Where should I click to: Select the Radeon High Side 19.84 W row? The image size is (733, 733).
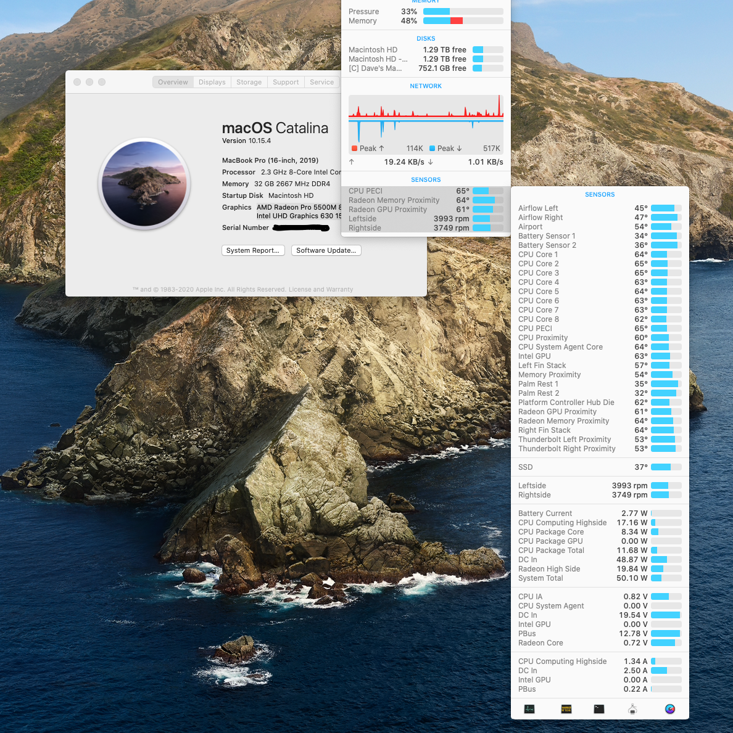pos(600,569)
